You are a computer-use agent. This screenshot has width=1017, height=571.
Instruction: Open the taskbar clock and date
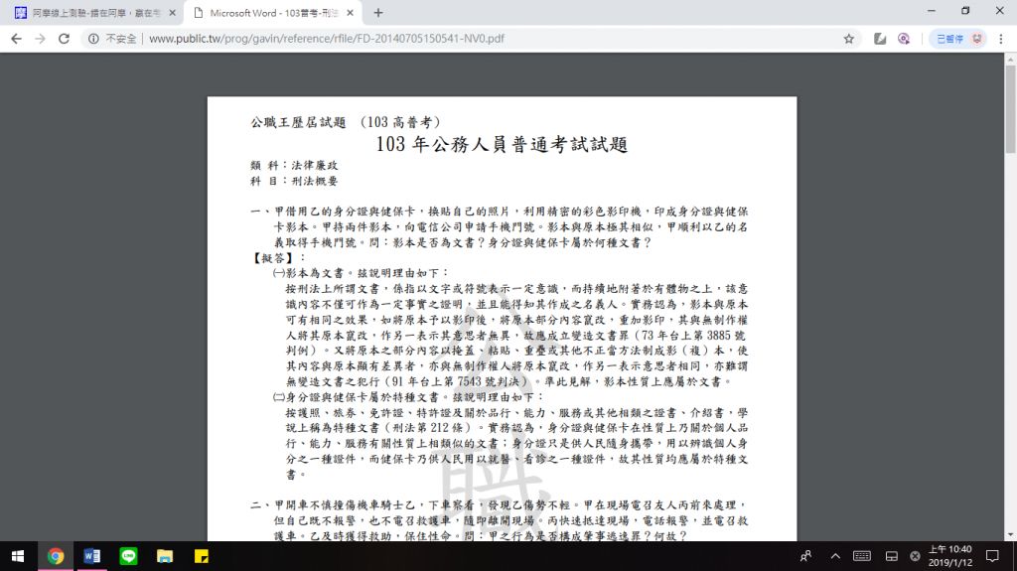point(951,556)
